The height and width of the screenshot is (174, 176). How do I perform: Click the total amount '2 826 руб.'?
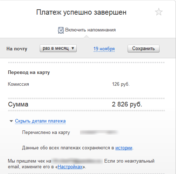(x=127, y=104)
